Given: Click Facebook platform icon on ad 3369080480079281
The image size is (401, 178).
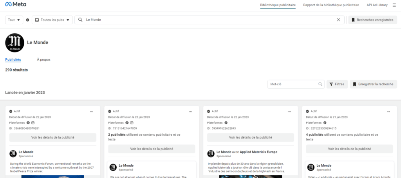Looking at the screenshot, I should (x=28, y=122).
